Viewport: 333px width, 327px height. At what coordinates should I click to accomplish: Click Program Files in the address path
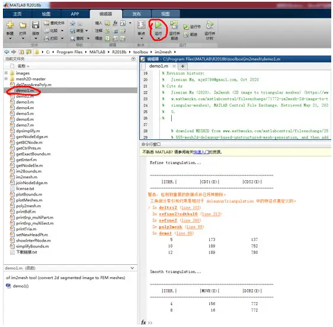[x=69, y=52]
